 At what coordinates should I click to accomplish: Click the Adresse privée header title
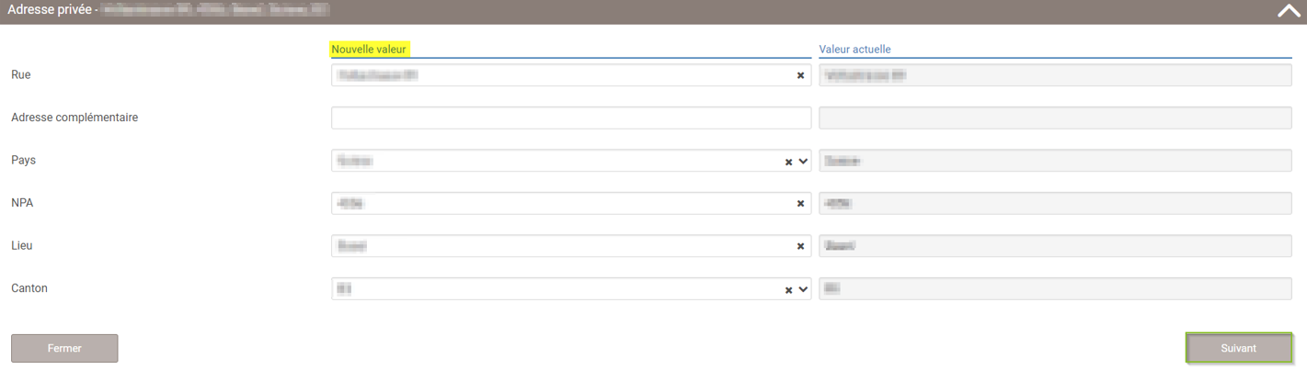coord(49,10)
